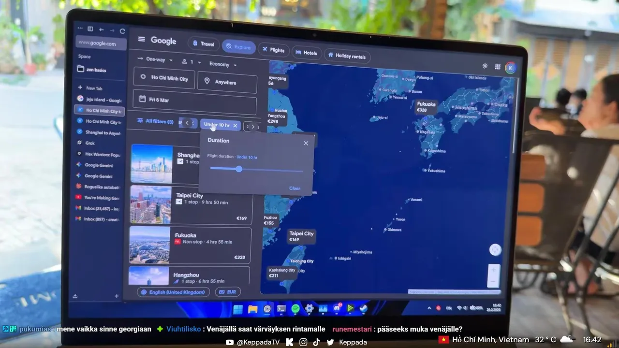Recenter map with the location target button

coord(495,250)
